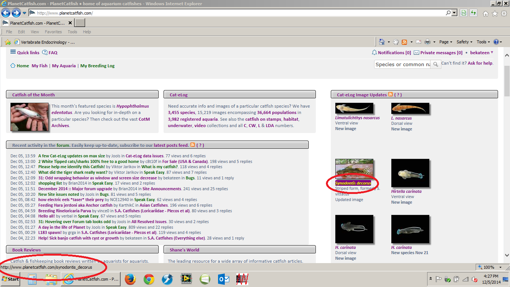Image resolution: width=510 pixels, height=287 pixels.
Task: Open the Calculator taskbar icon
Action: click(32, 279)
